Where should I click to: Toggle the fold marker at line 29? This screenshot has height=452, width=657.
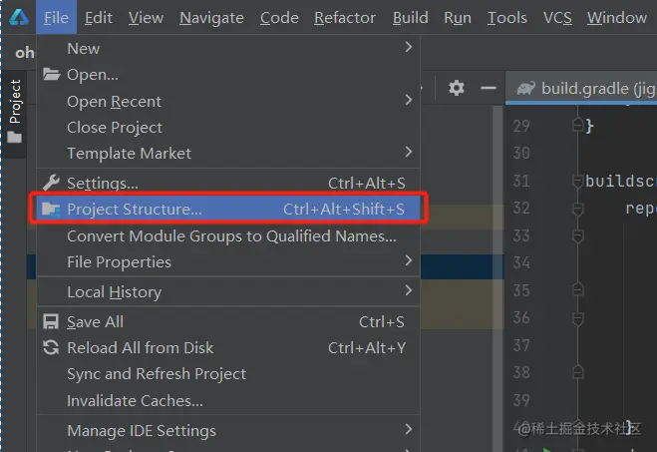click(577, 127)
